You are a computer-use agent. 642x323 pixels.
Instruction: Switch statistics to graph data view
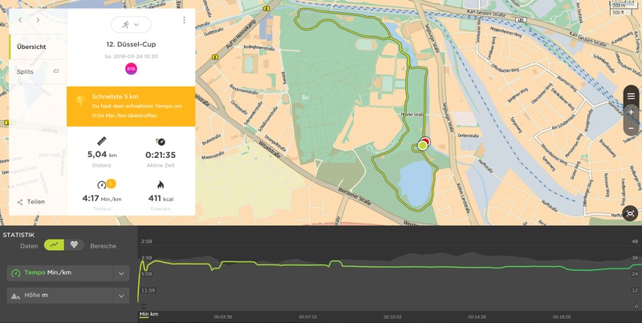pyautogui.click(x=55, y=245)
